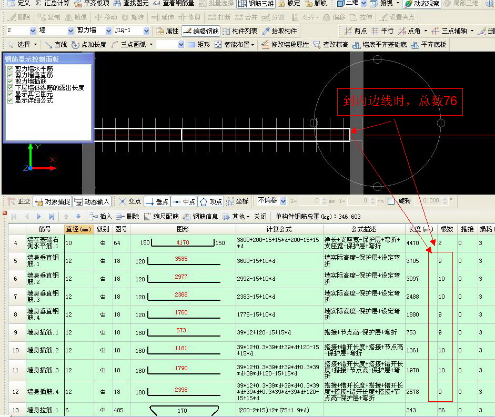Enable 交点 intersection snap
The image size is (495, 417).
(x=130, y=201)
